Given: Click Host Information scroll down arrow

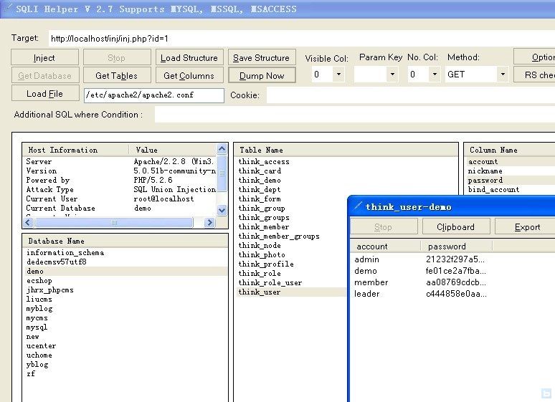Looking at the screenshot, I should 222,210.
